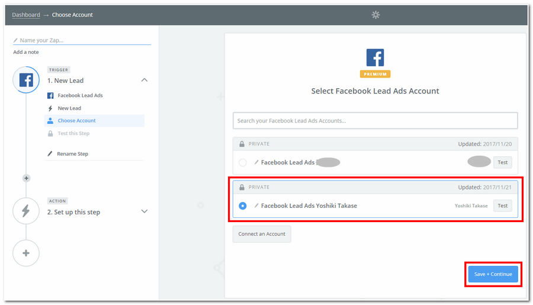Viewport: 533px width, 305px height.
Task: Click small plus between trigger and action
Action: click(x=26, y=178)
